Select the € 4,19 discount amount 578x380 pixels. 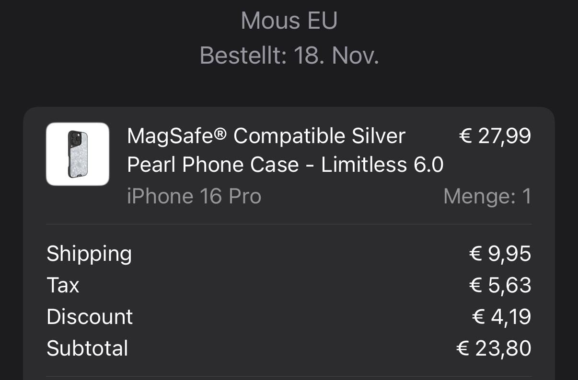click(501, 317)
